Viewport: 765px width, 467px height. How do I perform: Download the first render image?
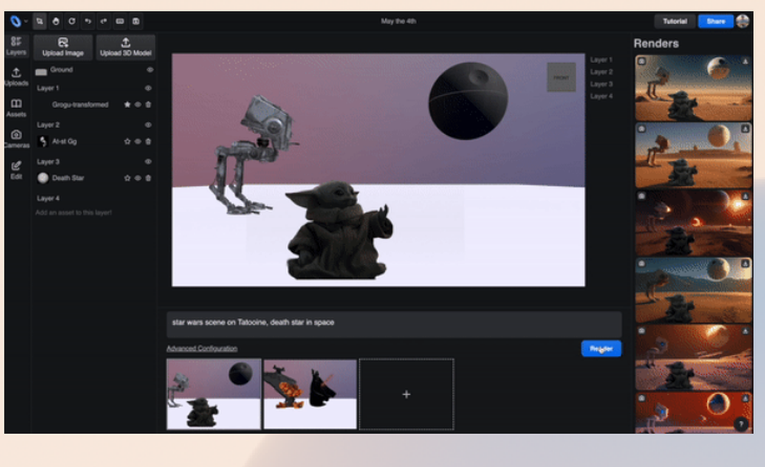tap(745, 61)
